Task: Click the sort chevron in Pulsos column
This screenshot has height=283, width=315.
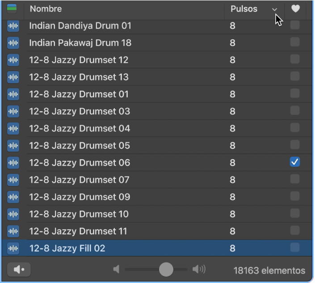Action: tap(274, 9)
